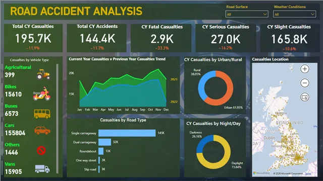
Task: Select the Single carriageway bar
Action: [127, 133]
